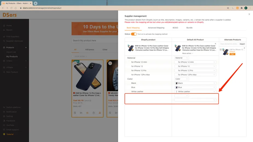The image size is (253, 142).
Task: Select the Other product filter tab
Action: click(x=105, y=50)
